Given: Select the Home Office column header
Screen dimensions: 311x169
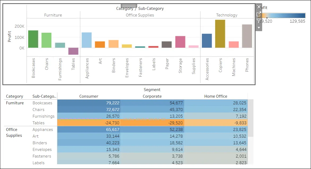Looking at the screenshot, I should click(216, 96).
